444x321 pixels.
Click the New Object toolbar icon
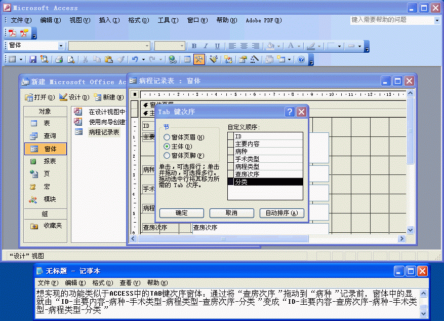click(x=281, y=59)
